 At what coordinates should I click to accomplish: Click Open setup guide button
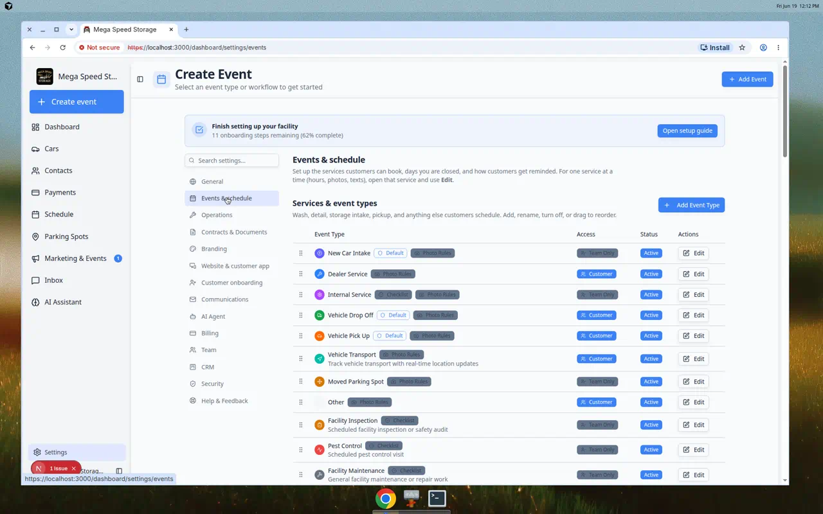click(687, 130)
